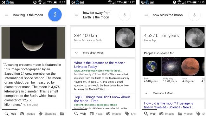Select Shopping tab with tag icon in first screen
This screenshot has height=116, width=206.
(48, 114)
